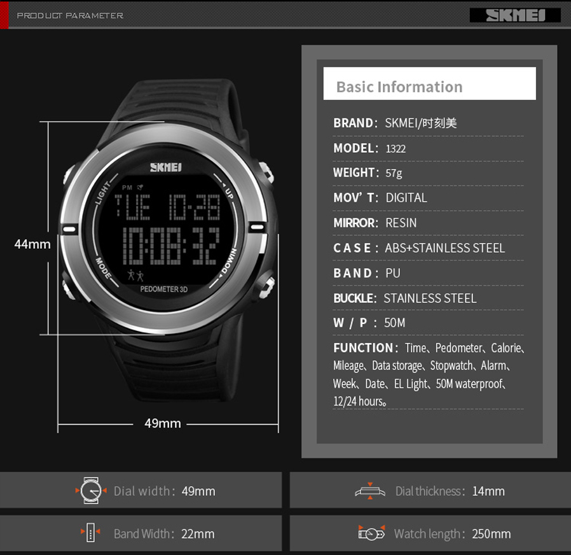Click the SKMEI brand on the watch face

(166, 167)
